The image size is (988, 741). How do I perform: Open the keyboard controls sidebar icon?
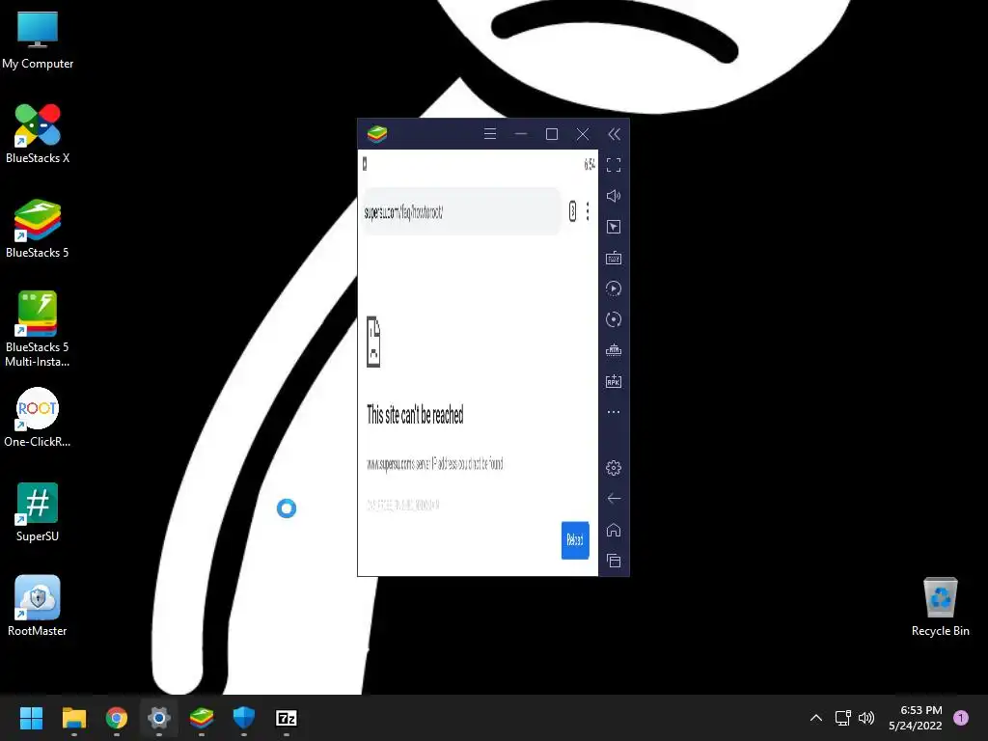[614, 258]
